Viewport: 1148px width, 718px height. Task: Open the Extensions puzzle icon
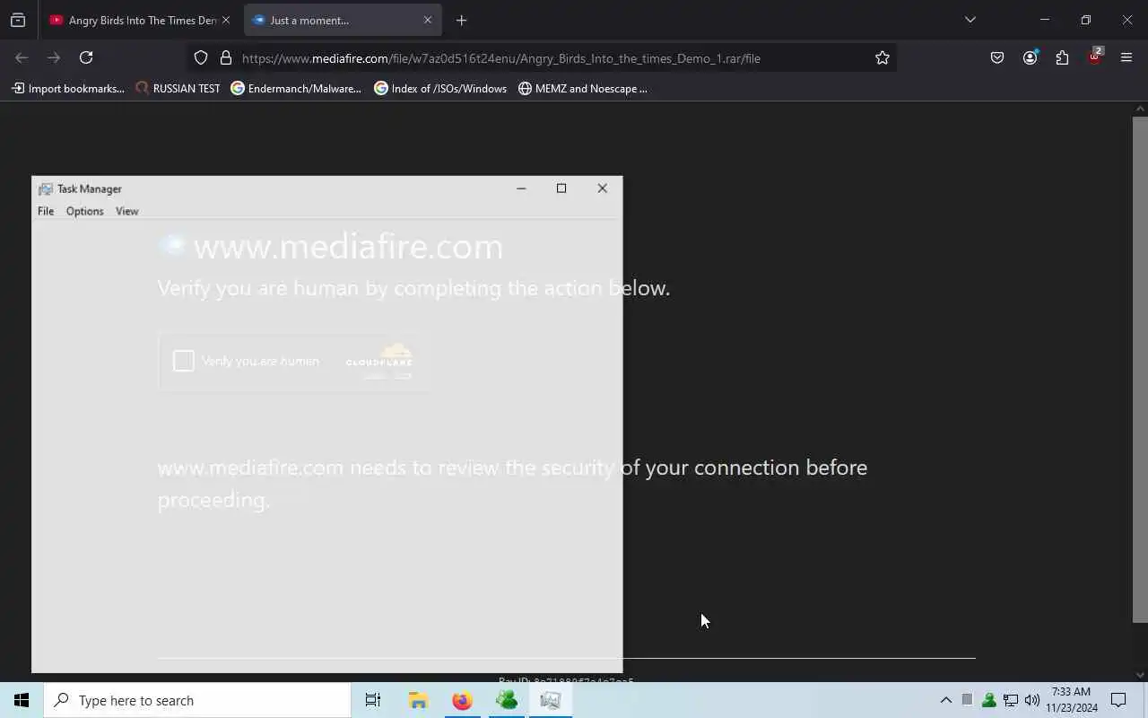[x=1062, y=57]
